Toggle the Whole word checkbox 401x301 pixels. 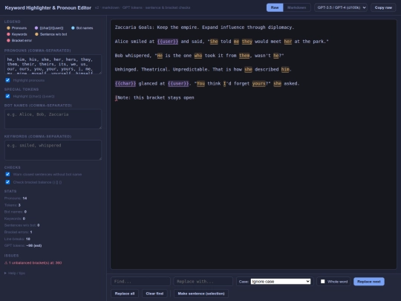point(323,281)
